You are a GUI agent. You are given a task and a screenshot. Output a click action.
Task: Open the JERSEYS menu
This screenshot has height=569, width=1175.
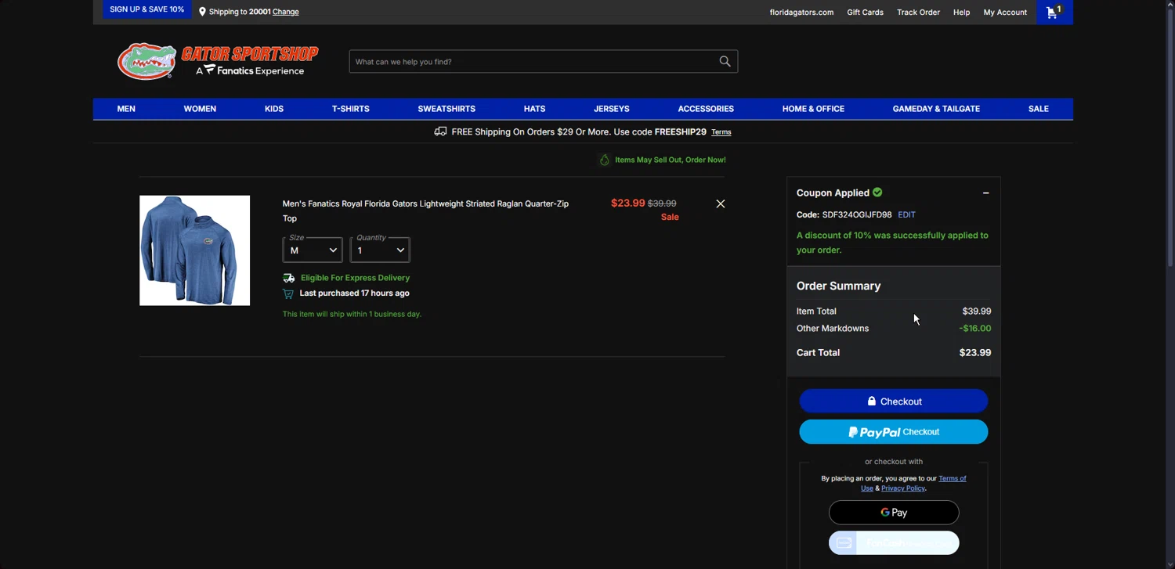[612, 109]
